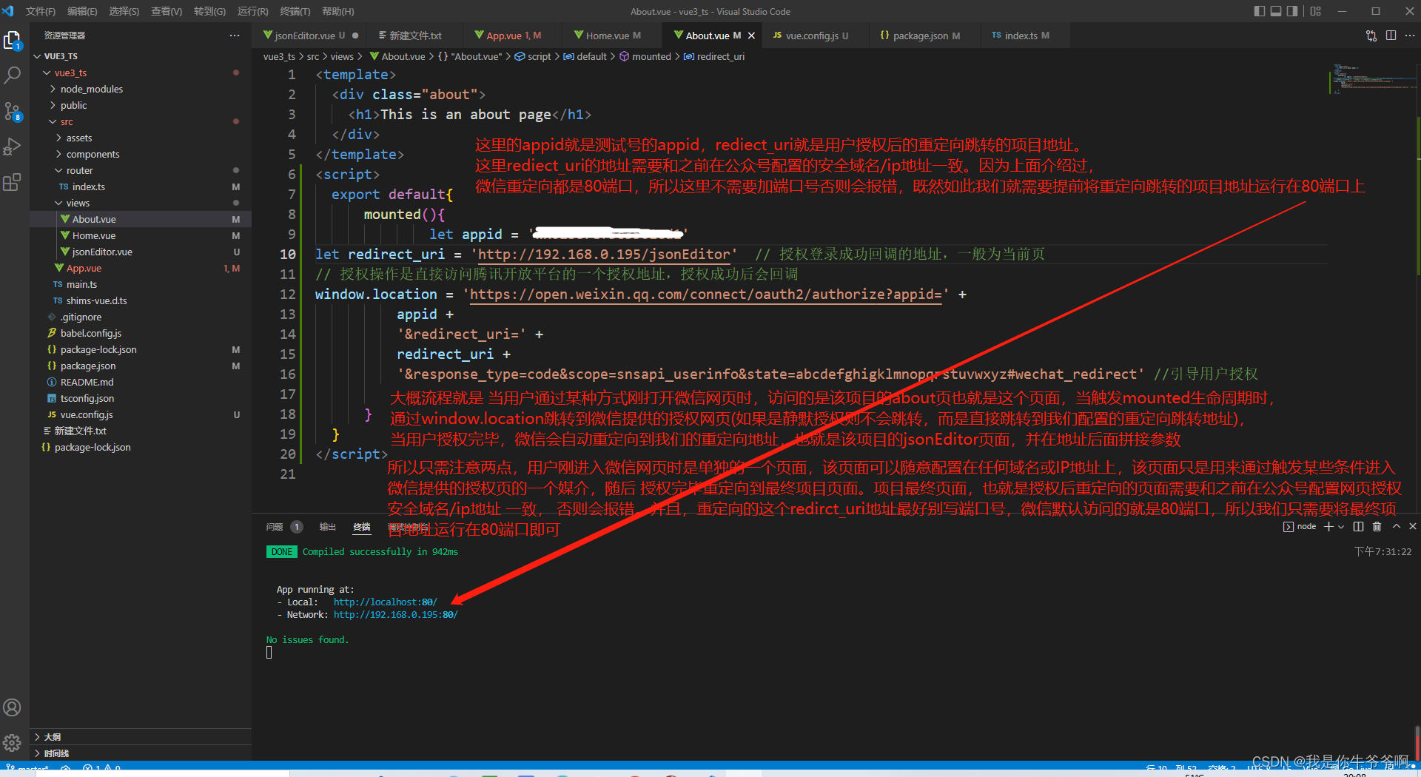Toggle secondary side bar visibility

pos(1292,11)
